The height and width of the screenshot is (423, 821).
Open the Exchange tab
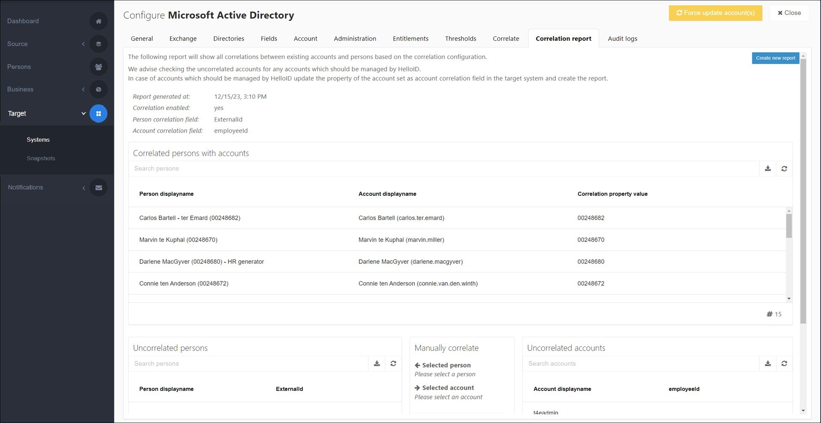click(x=183, y=38)
